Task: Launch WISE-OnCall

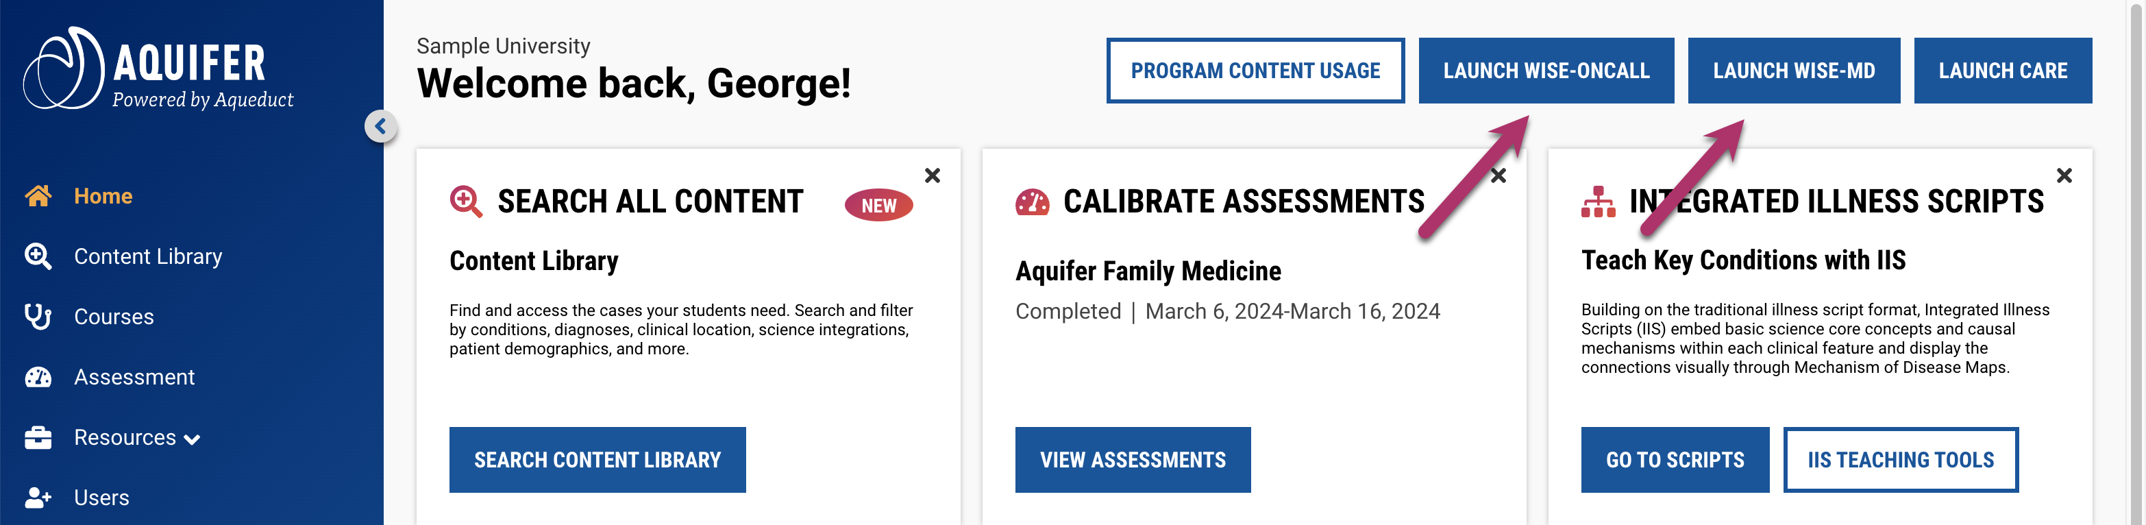Action: 1545,71
